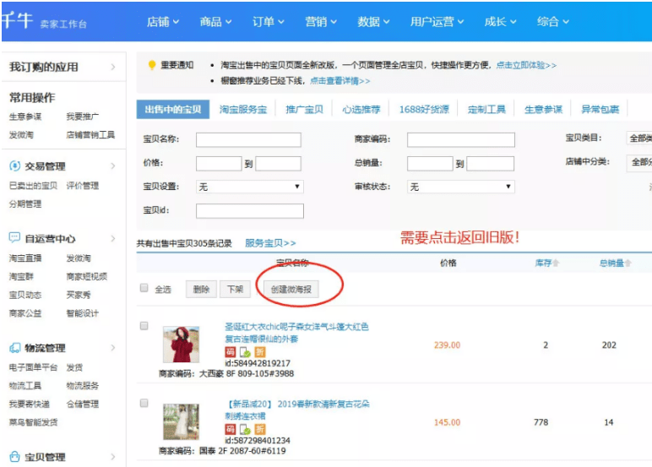The image size is (652, 467).
Task: Click the red 码 icon under the 圣诞红大衣 item
Action: [230, 352]
